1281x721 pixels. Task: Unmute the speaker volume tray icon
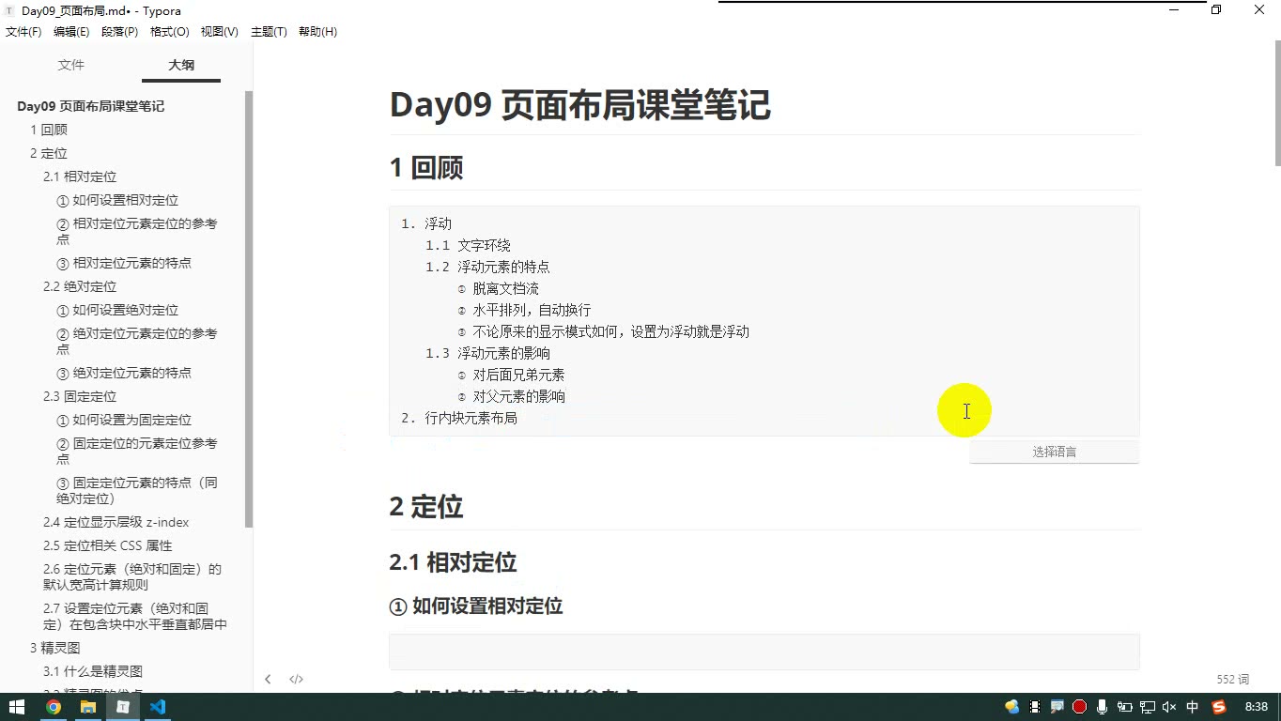[1170, 707]
